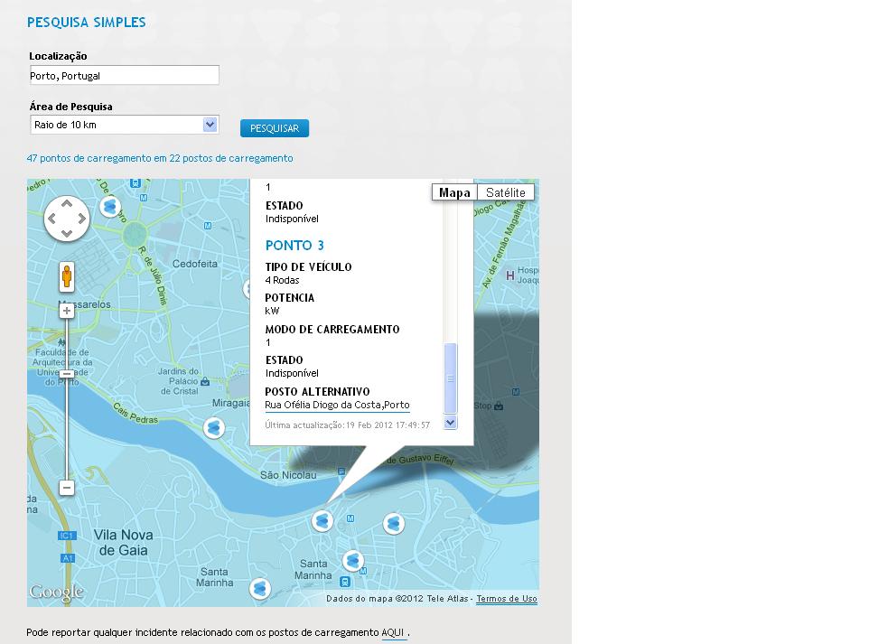Screen dimensions: 869x644
Task: Click charging station marker below Miragaia
Action: 214,428
